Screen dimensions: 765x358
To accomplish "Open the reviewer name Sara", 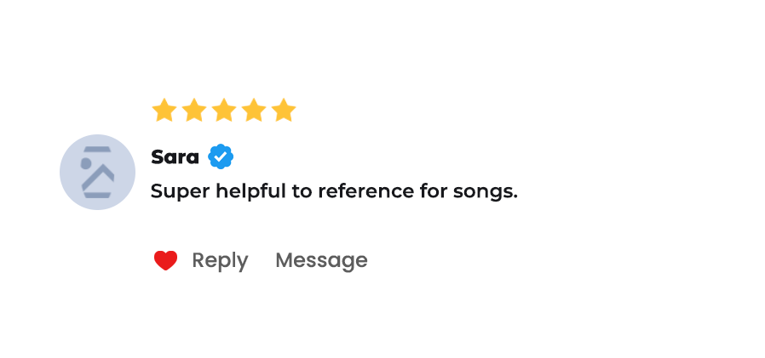I will tap(175, 157).
